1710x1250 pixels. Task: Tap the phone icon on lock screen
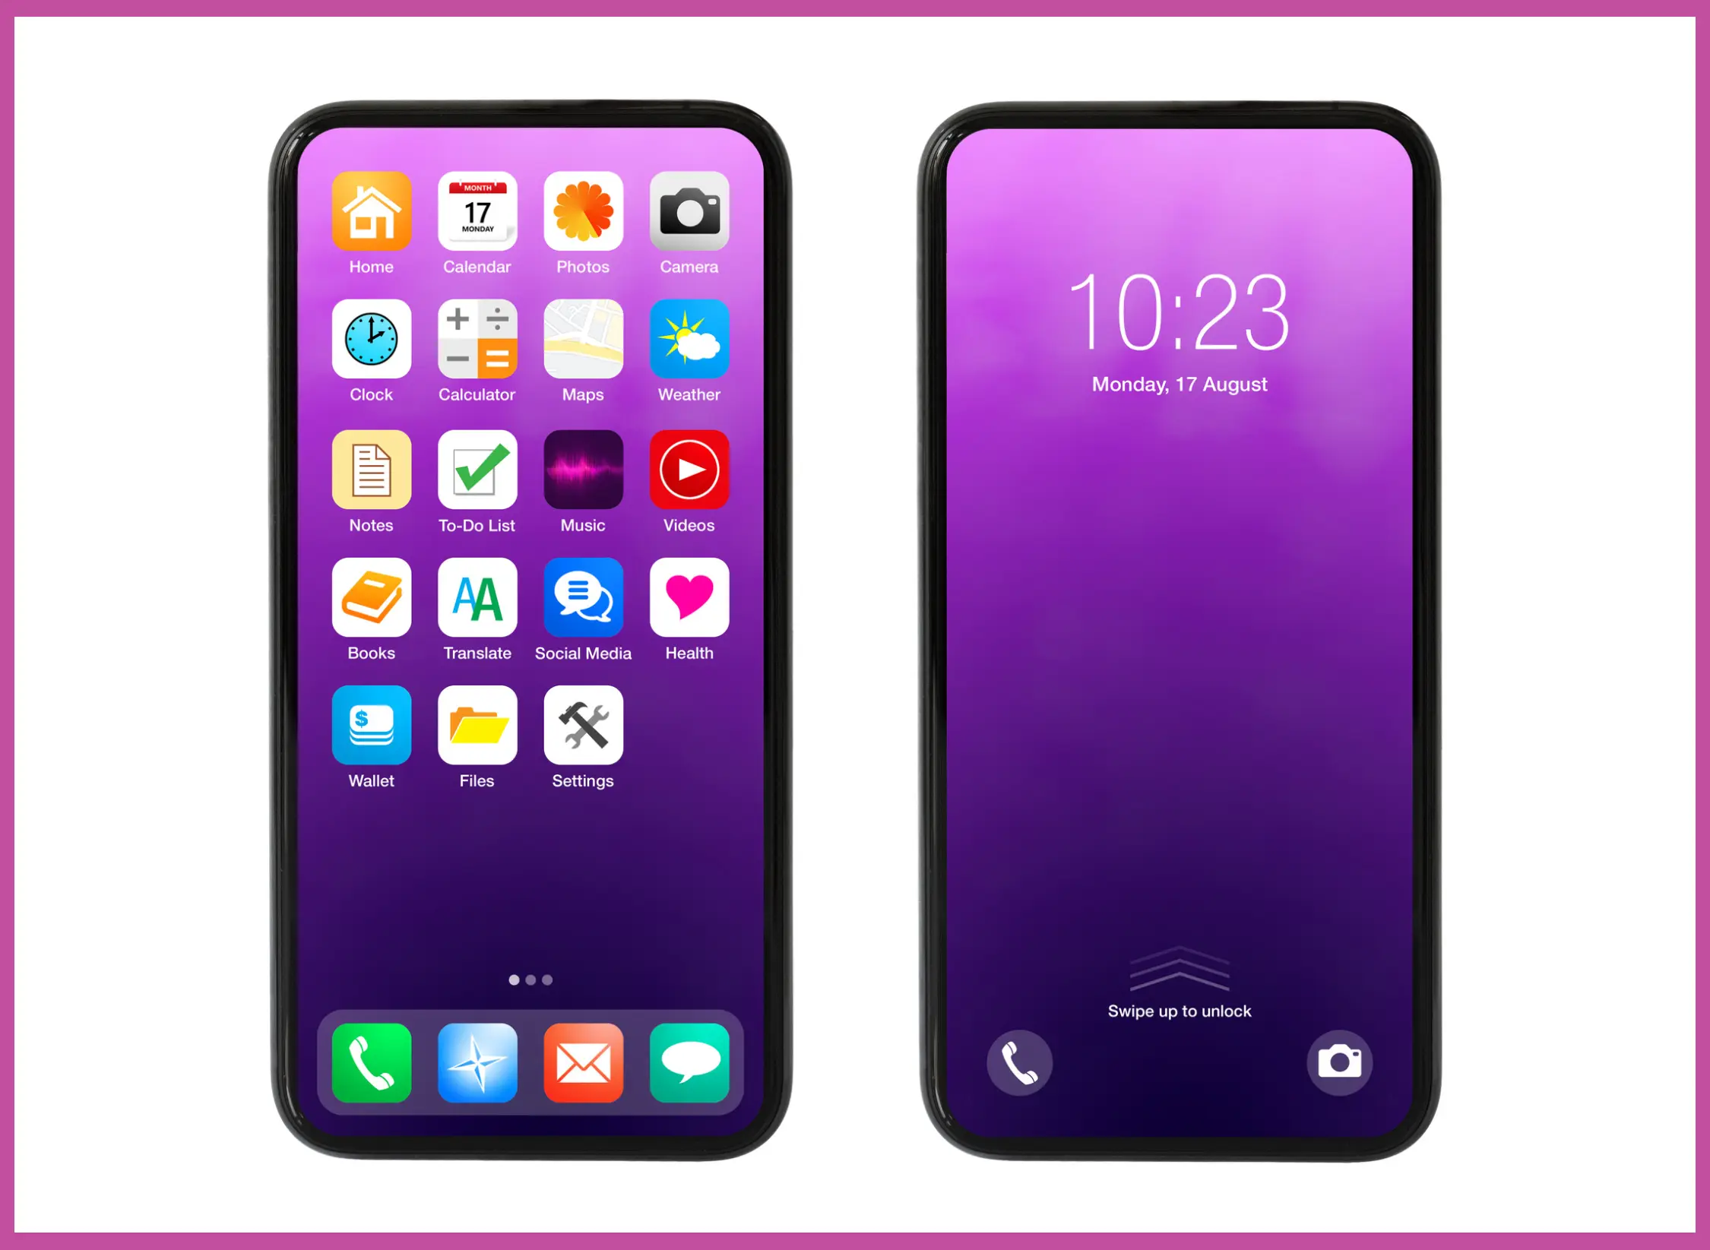(x=1021, y=1060)
